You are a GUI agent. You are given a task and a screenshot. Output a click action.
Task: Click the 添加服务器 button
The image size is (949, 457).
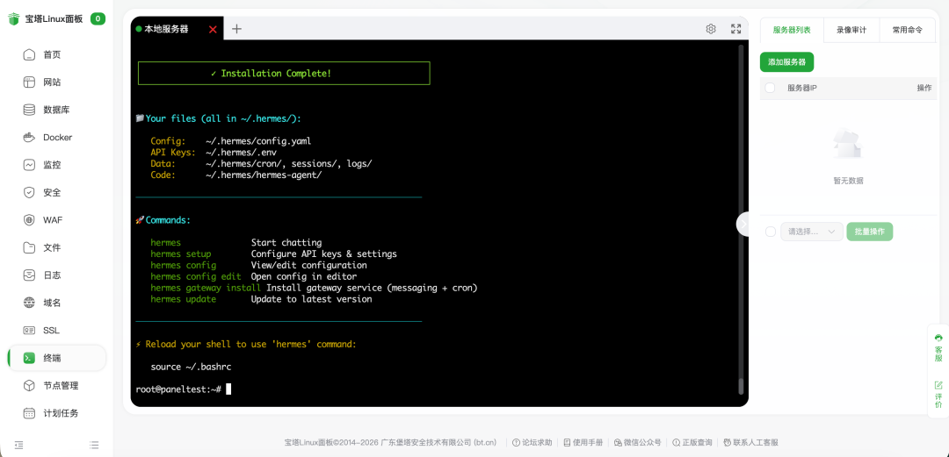click(786, 61)
